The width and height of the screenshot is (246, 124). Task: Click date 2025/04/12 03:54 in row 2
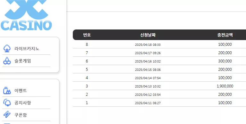point(148,95)
